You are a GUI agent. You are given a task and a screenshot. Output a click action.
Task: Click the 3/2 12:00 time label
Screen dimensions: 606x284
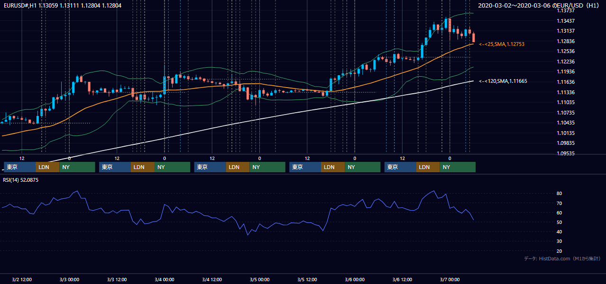pos(22,280)
